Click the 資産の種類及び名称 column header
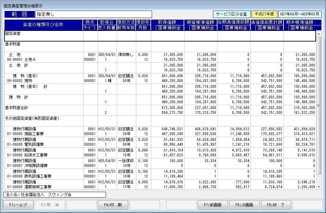 (x=43, y=25)
